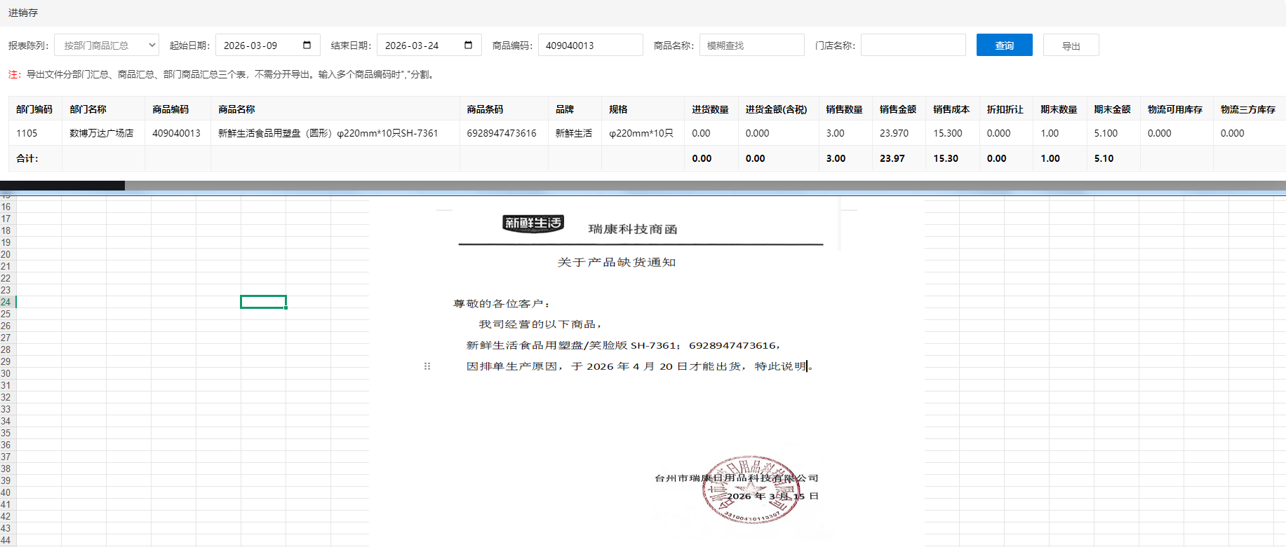Click the empty 门店名称 input box
The width and height of the screenshot is (1286, 547).
[x=913, y=45]
